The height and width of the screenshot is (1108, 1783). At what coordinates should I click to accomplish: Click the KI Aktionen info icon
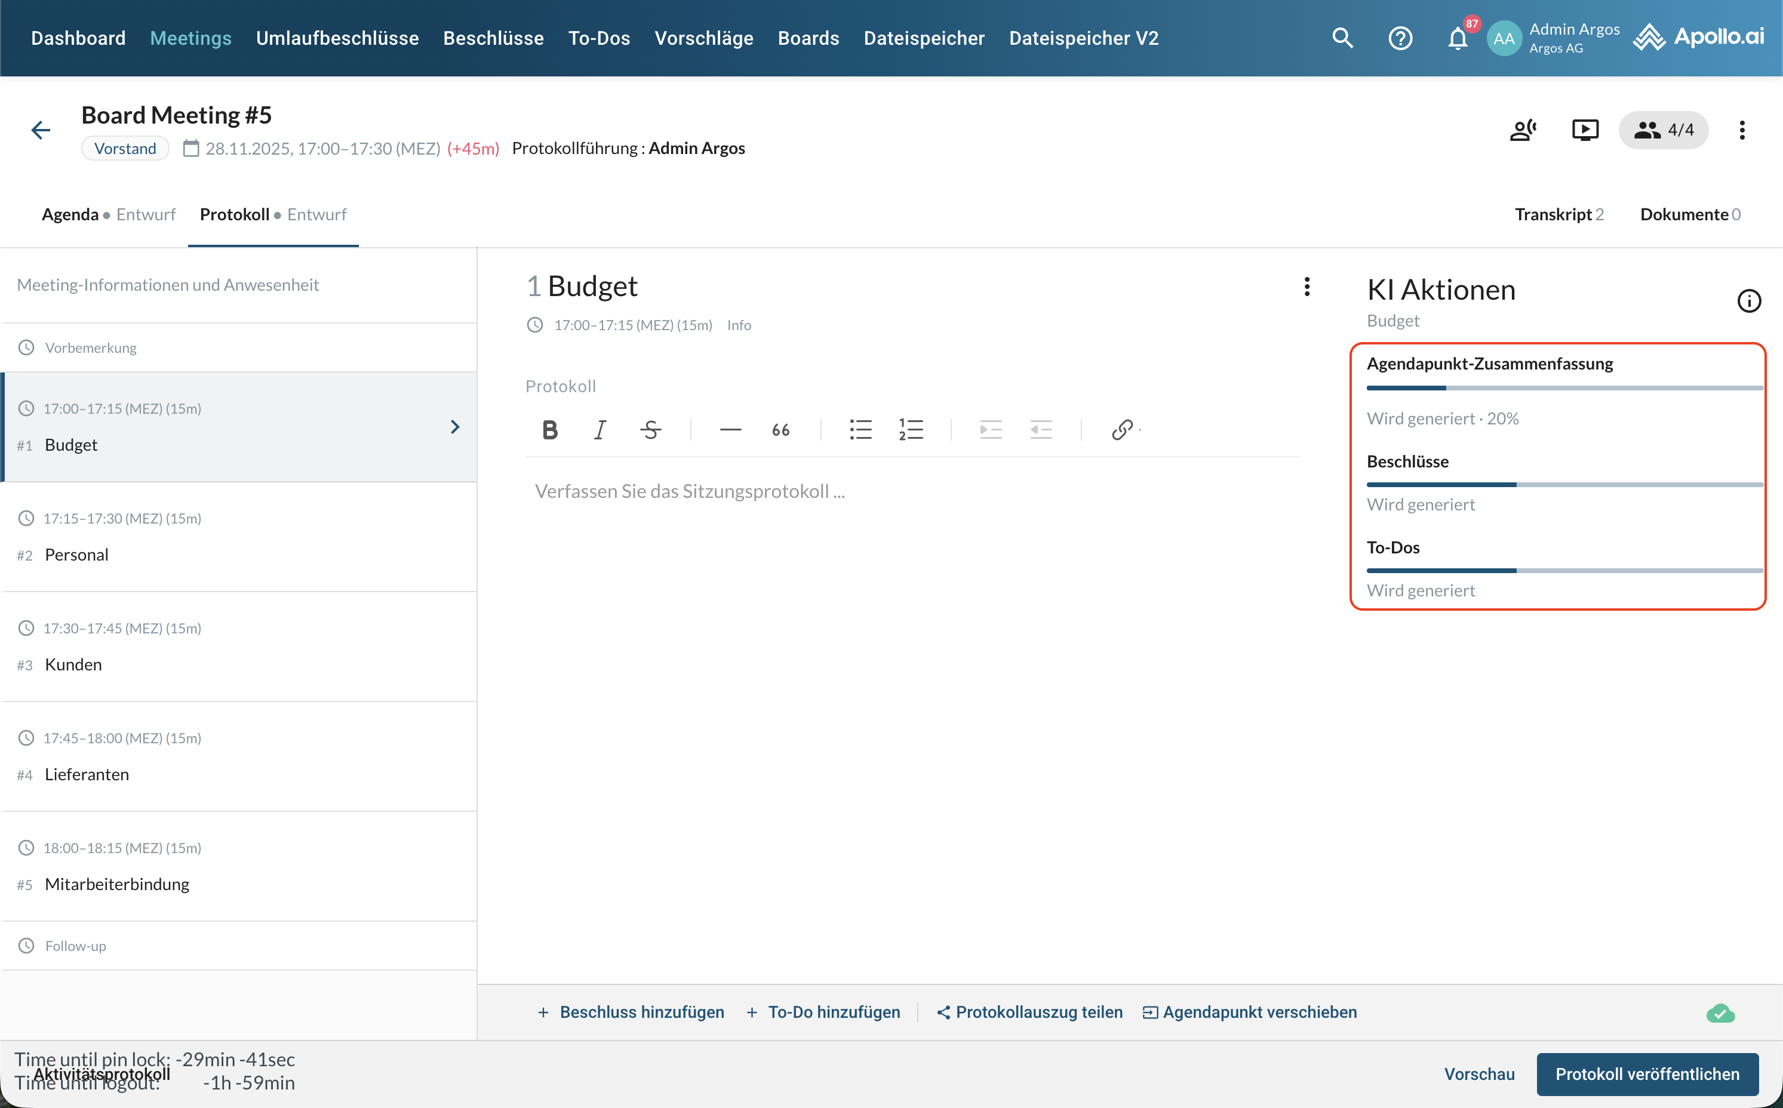pyautogui.click(x=1748, y=300)
